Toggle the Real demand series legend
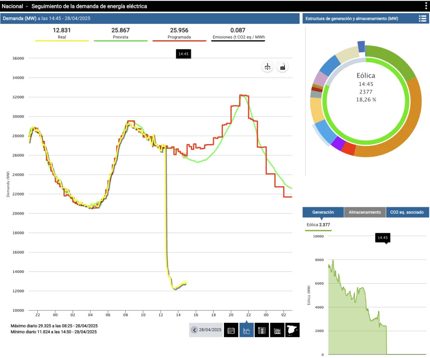 [x=62, y=34]
